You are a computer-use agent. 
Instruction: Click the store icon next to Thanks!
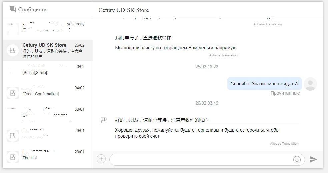13,157
